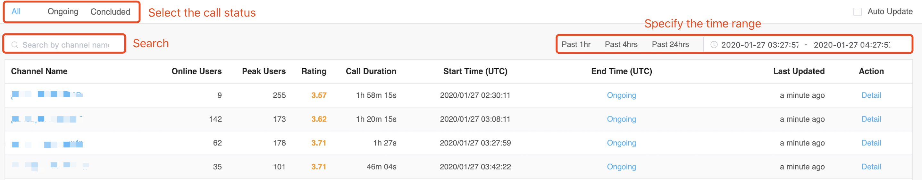Open Detail for the 9 online users call
This screenshot has height=180, width=922.
(871, 95)
